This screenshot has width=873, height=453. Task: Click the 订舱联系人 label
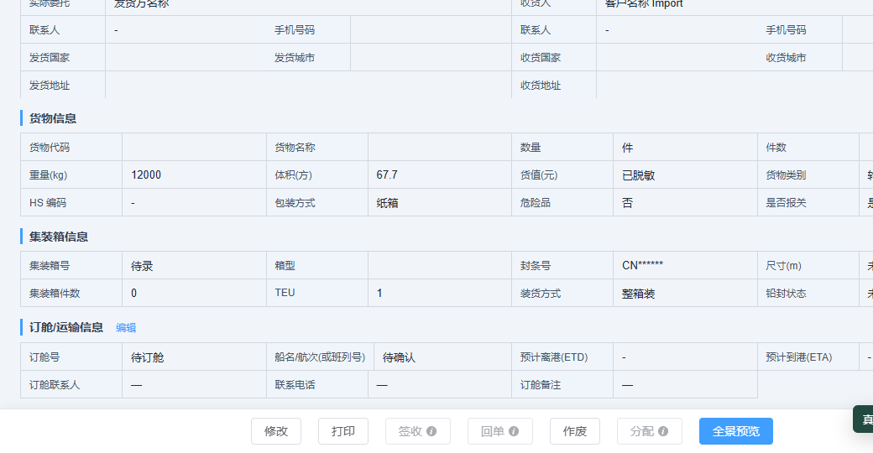click(55, 385)
